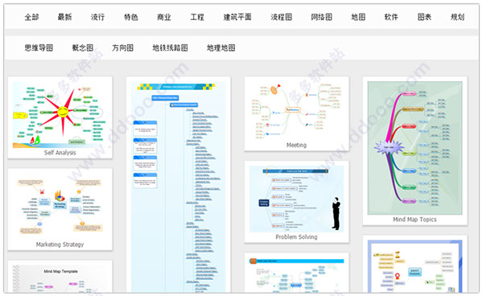Viewport: 483px width, 296px height.
Task: Select the 商业 category
Action: tap(164, 17)
